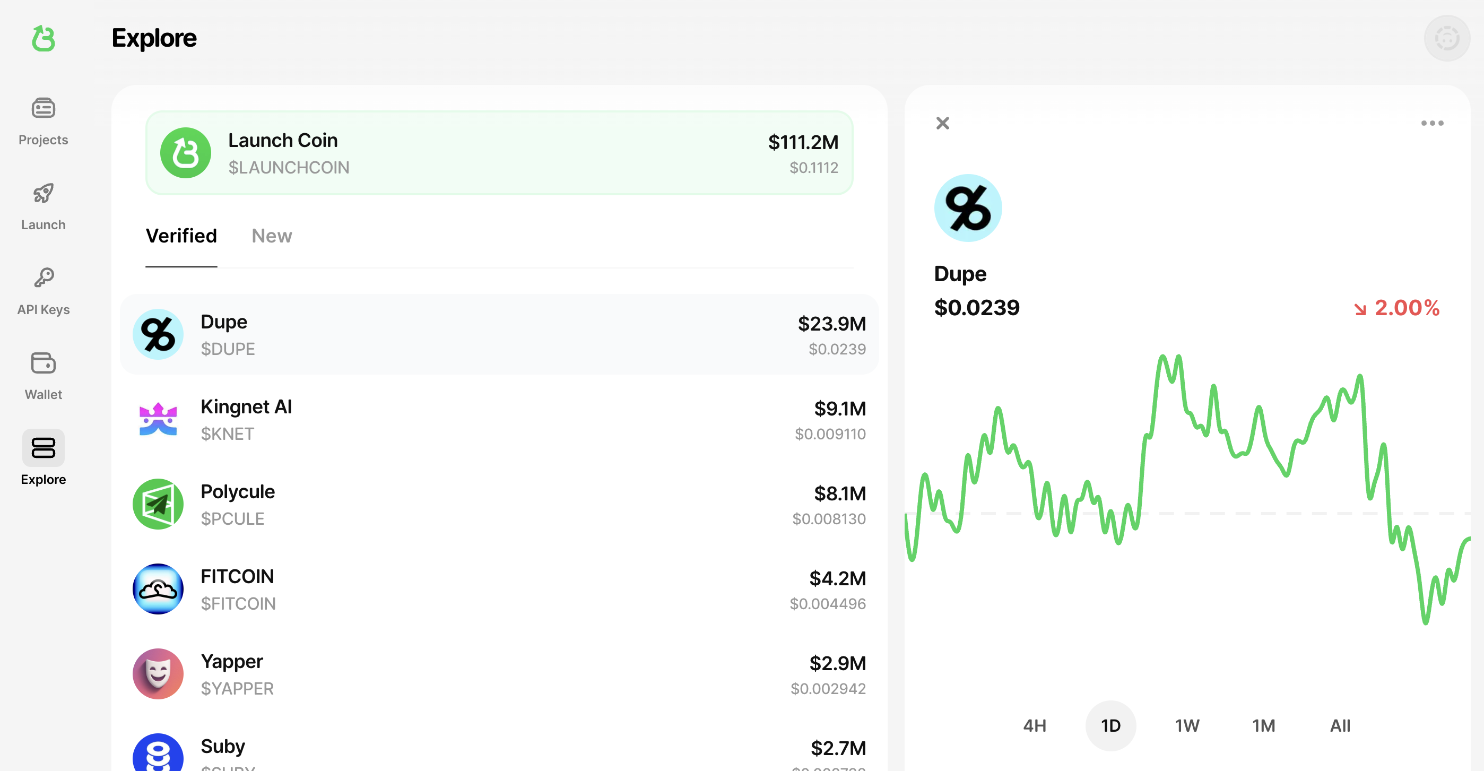The height and width of the screenshot is (771, 1484).
Task: Close the Dupe chart panel
Action: pos(942,123)
